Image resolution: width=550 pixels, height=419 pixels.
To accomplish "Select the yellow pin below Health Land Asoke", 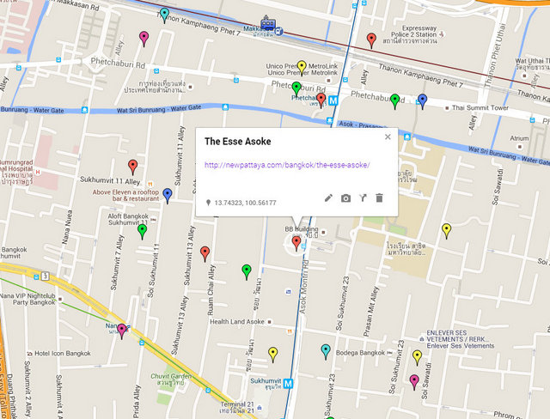I will pos(273,355).
